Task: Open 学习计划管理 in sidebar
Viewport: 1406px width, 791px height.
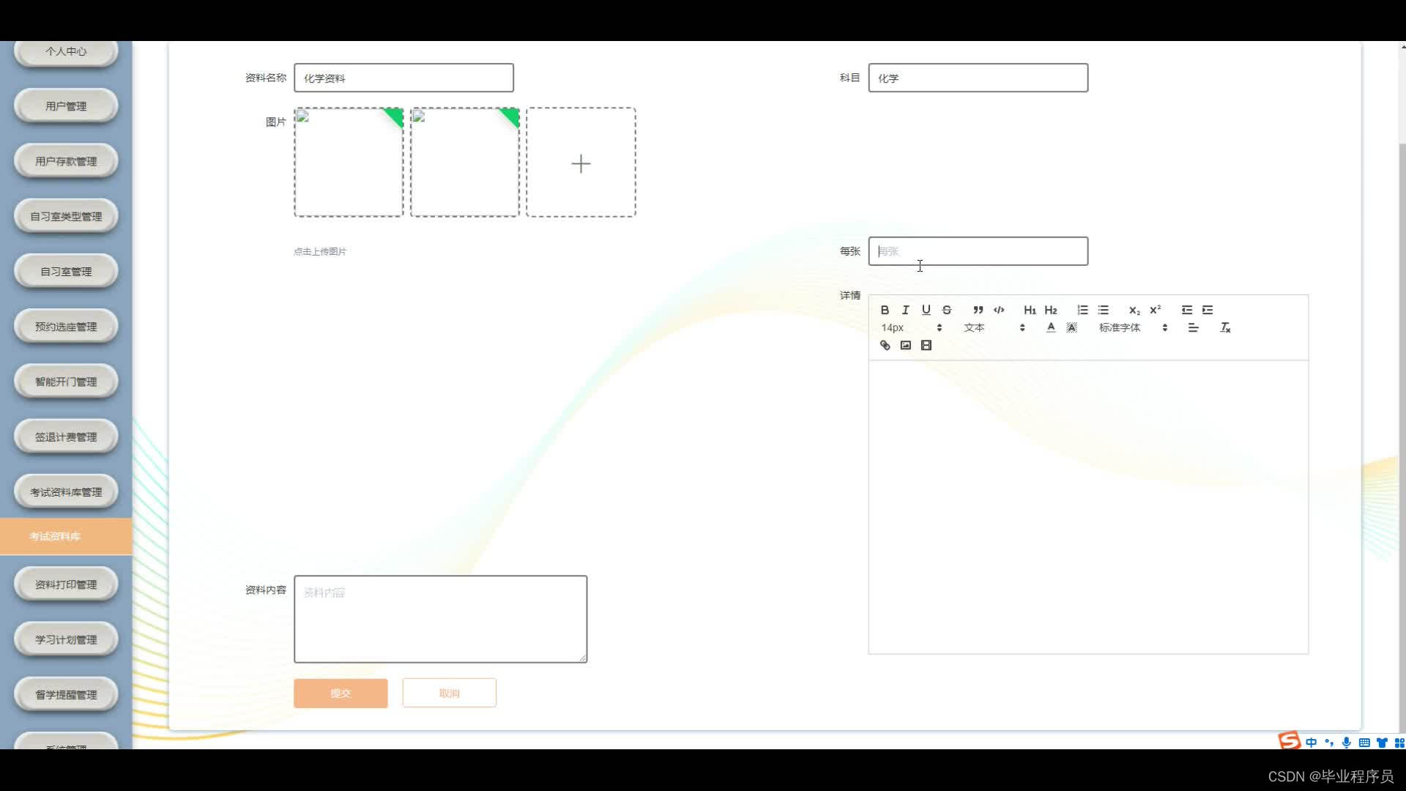Action: pyautogui.click(x=66, y=639)
